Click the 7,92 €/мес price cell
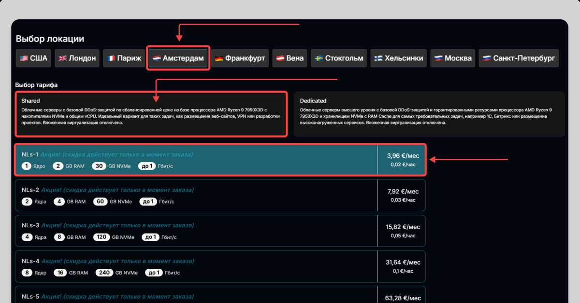 [x=402, y=195]
